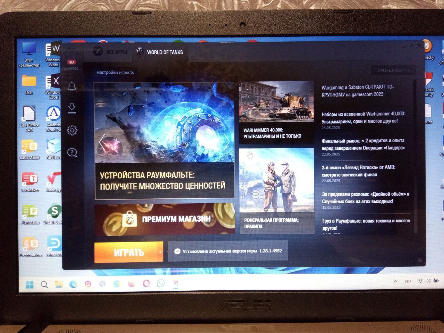Open Wi-Fi network tray icon
Screen dimensions: 444x333
click(x=420, y=281)
